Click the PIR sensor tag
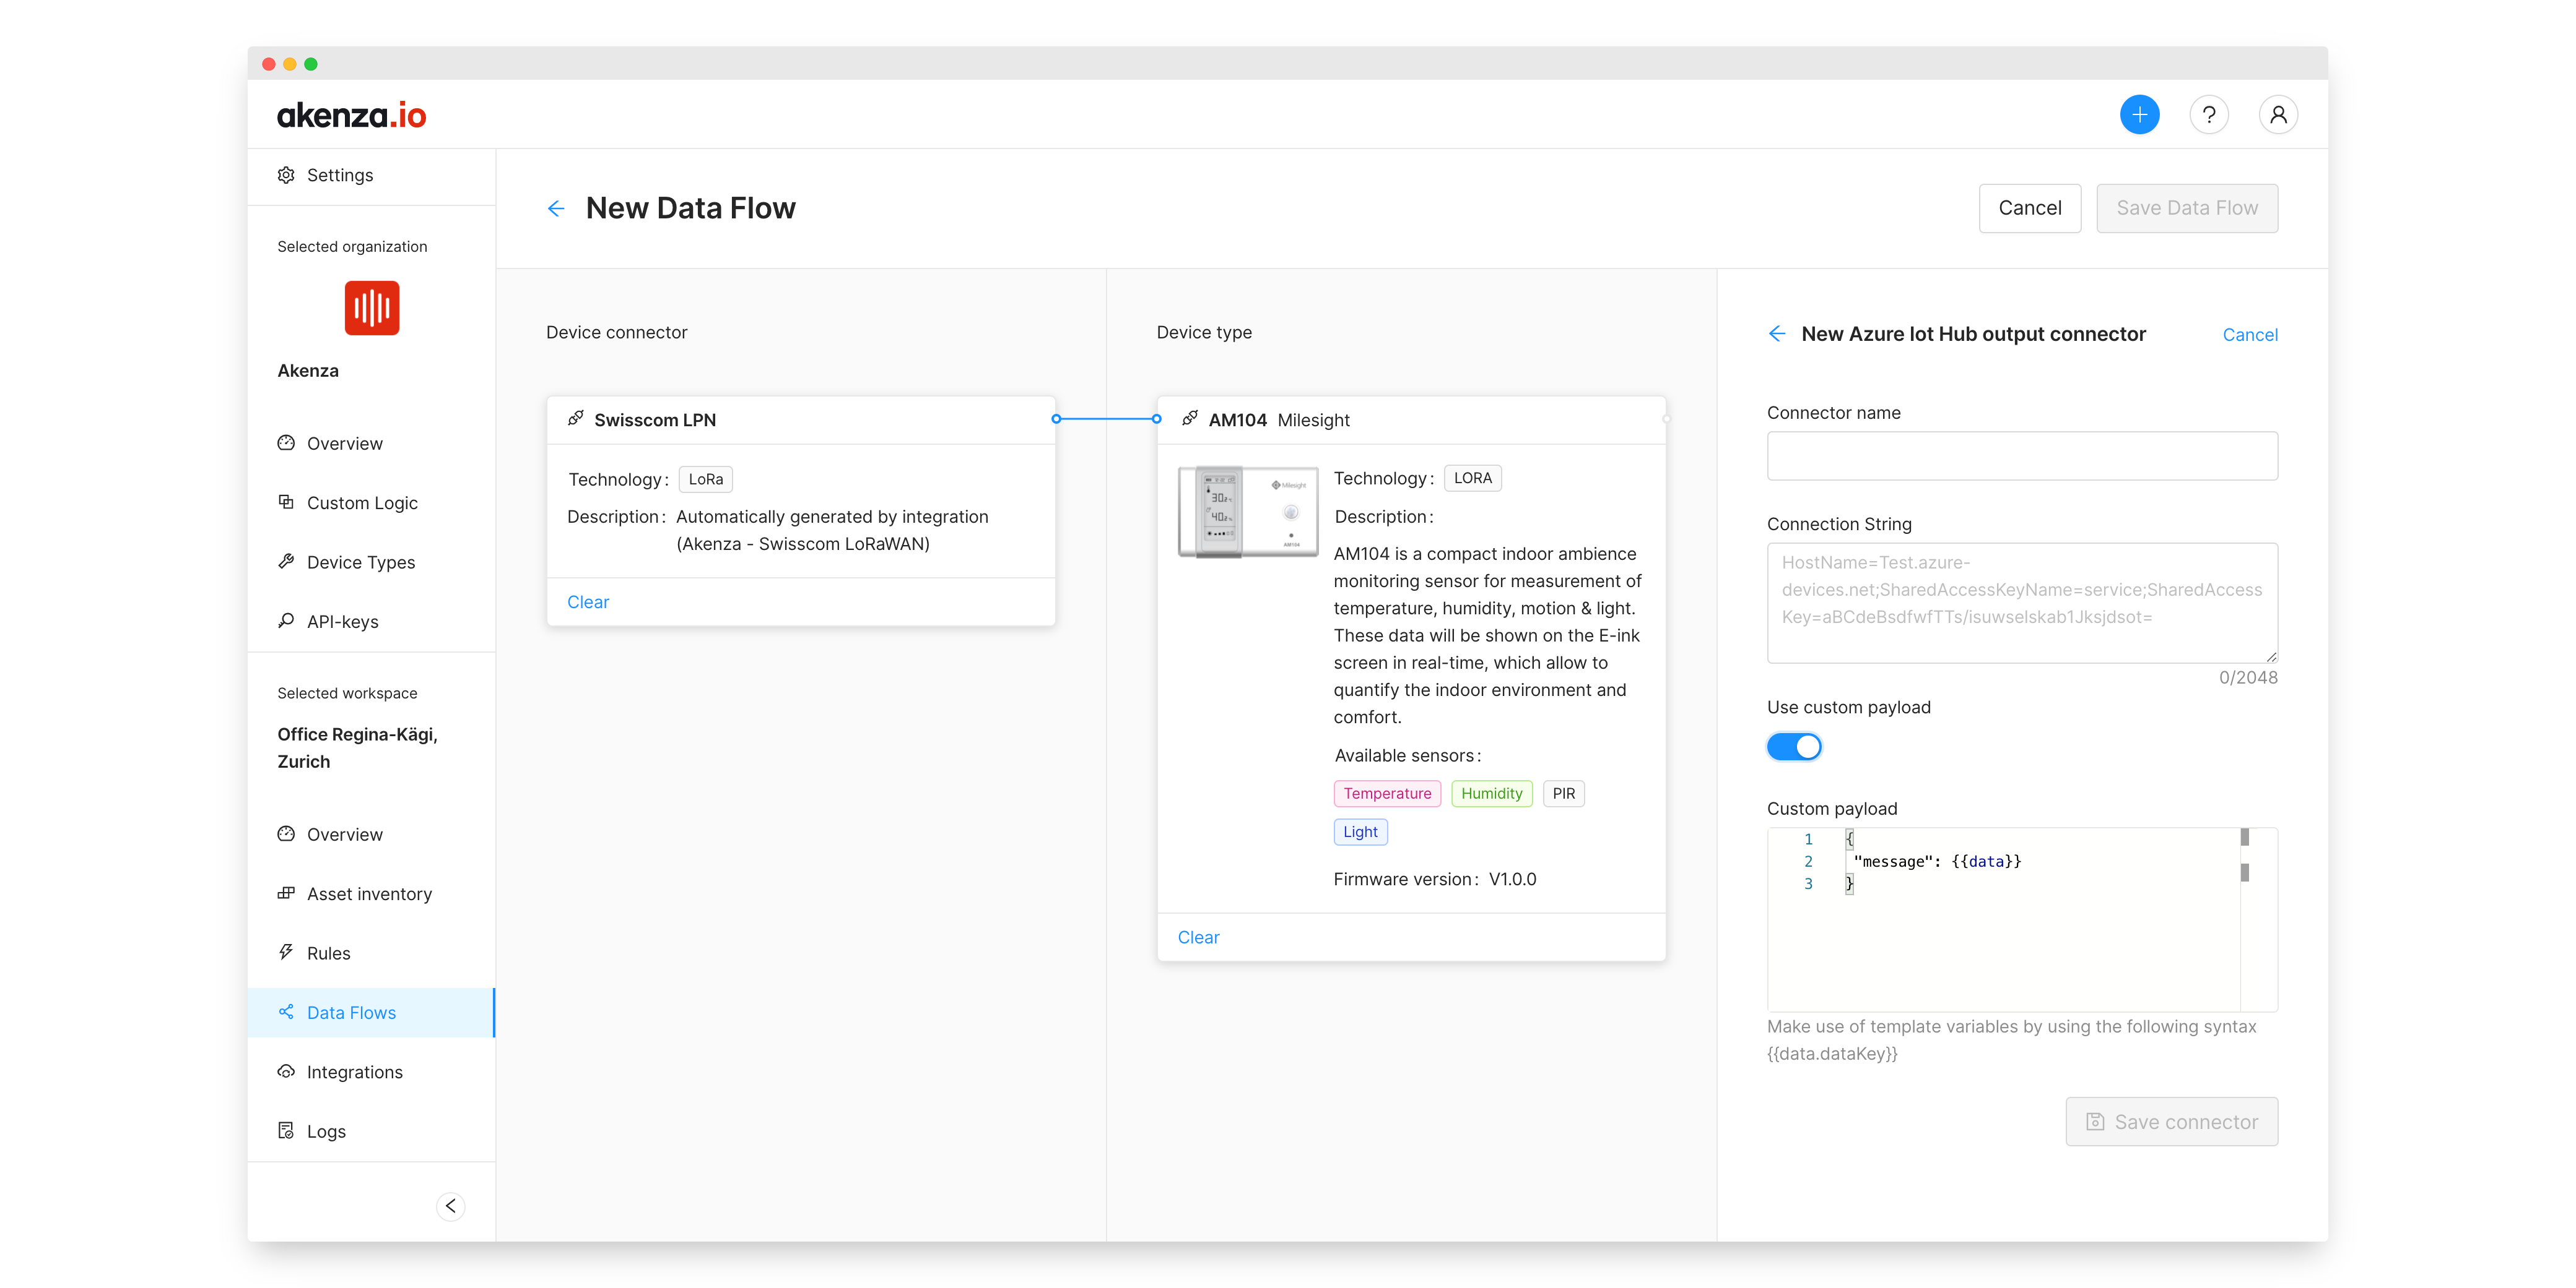Image resolution: width=2576 pixels, height=1288 pixels. point(1563,793)
